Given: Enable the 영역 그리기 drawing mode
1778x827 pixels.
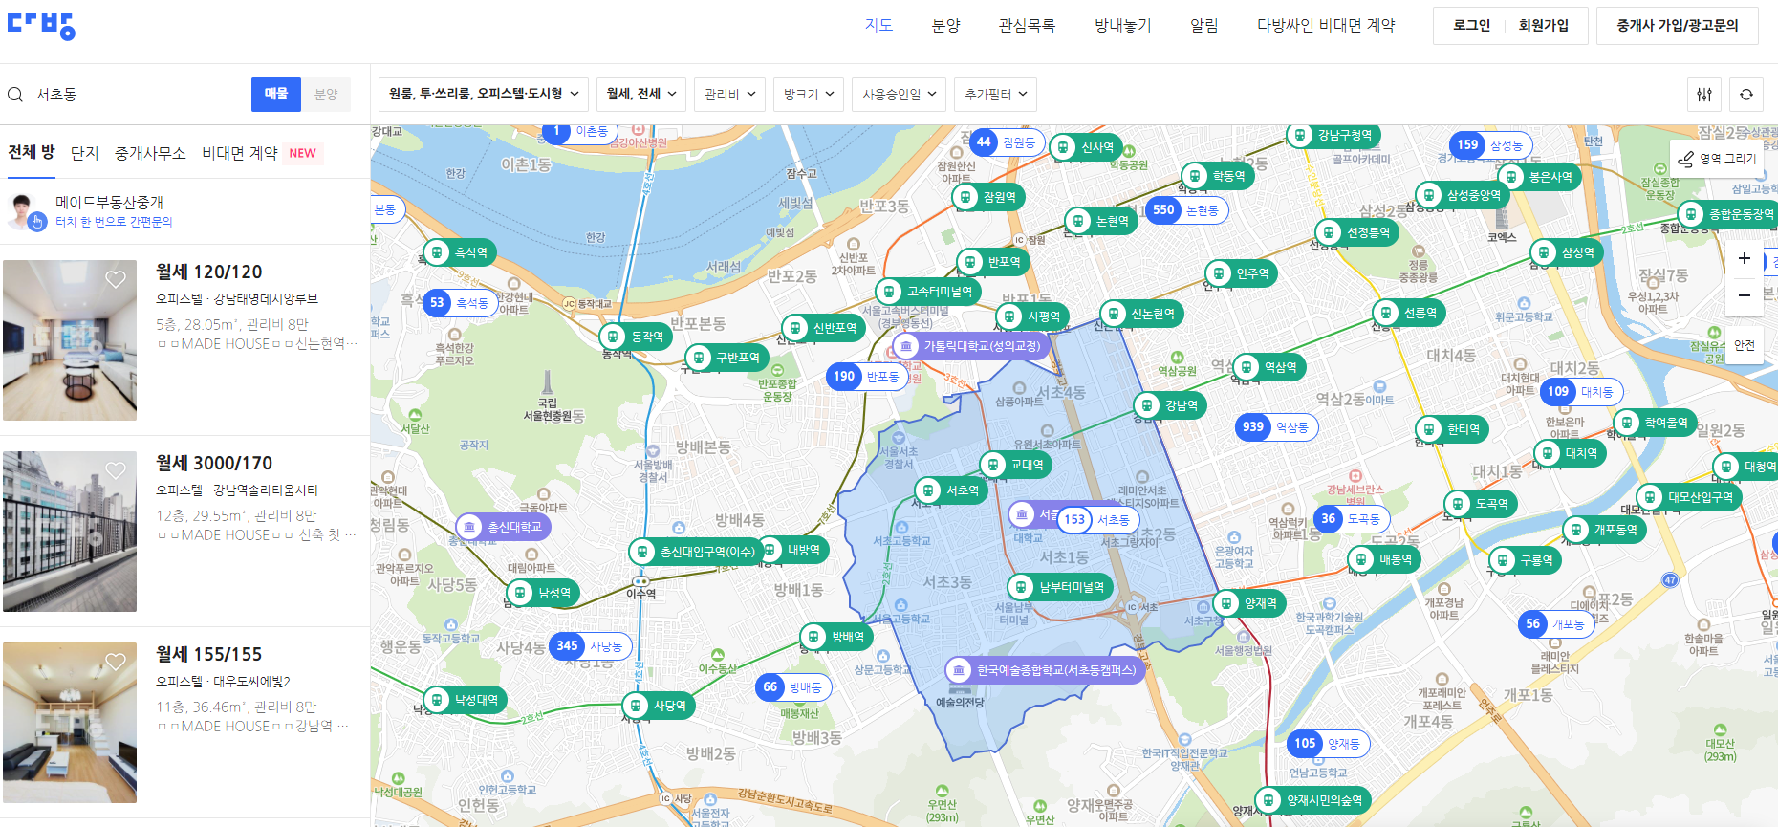Looking at the screenshot, I should coord(1717,159).
